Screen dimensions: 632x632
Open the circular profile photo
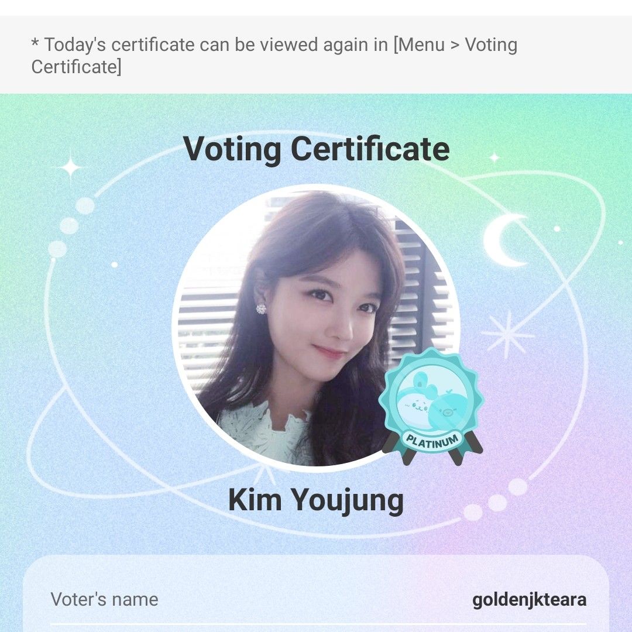[x=316, y=328]
